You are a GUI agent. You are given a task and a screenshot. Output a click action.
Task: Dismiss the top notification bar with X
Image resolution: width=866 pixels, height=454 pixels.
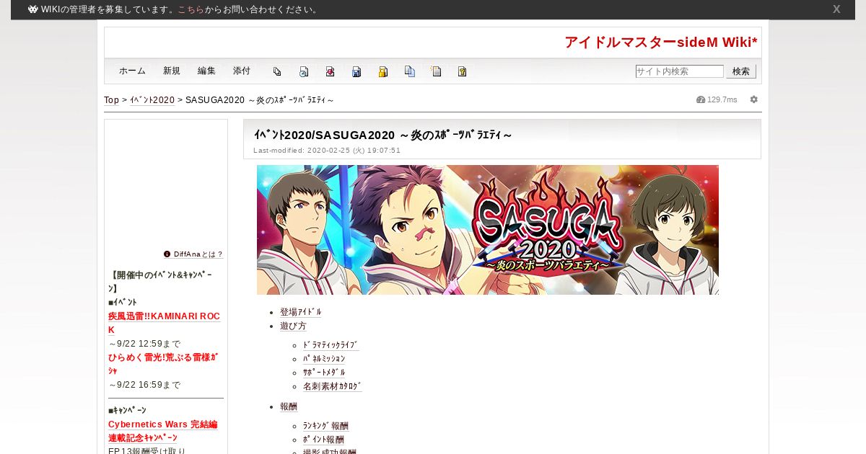coord(836,9)
